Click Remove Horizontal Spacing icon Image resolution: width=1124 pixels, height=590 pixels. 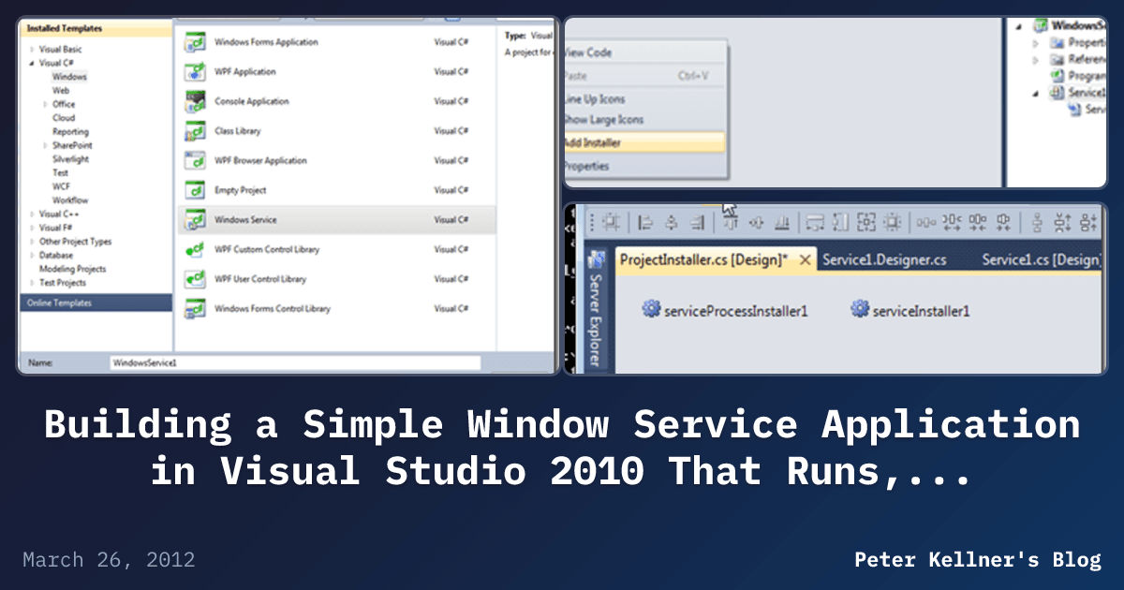click(x=1004, y=223)
